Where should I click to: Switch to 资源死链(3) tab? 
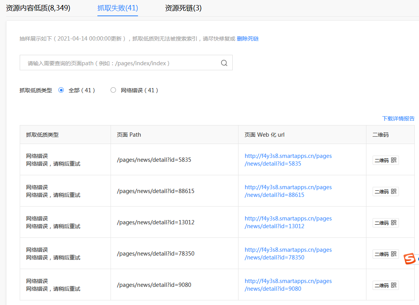pyautogui.click(x=183, y=8)
